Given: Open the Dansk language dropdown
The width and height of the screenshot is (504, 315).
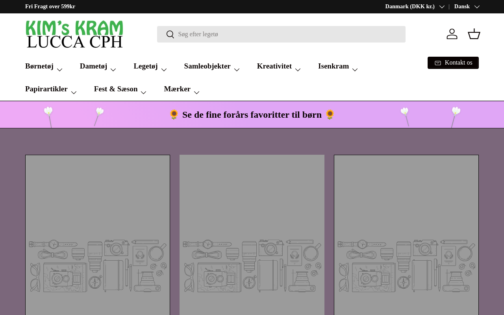Looking at the screenshot, I should click(467, 7).
